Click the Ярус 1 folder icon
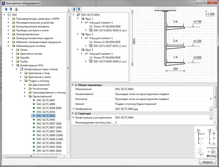Viewport: 219px width, 167px height. click(83, 19)
